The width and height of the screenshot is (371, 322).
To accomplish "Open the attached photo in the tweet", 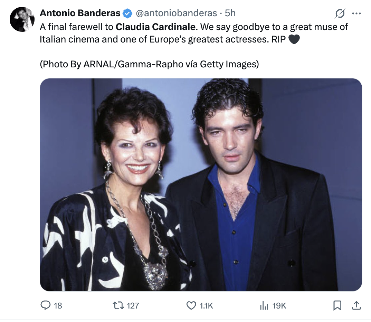I will (x=201, y=184).
